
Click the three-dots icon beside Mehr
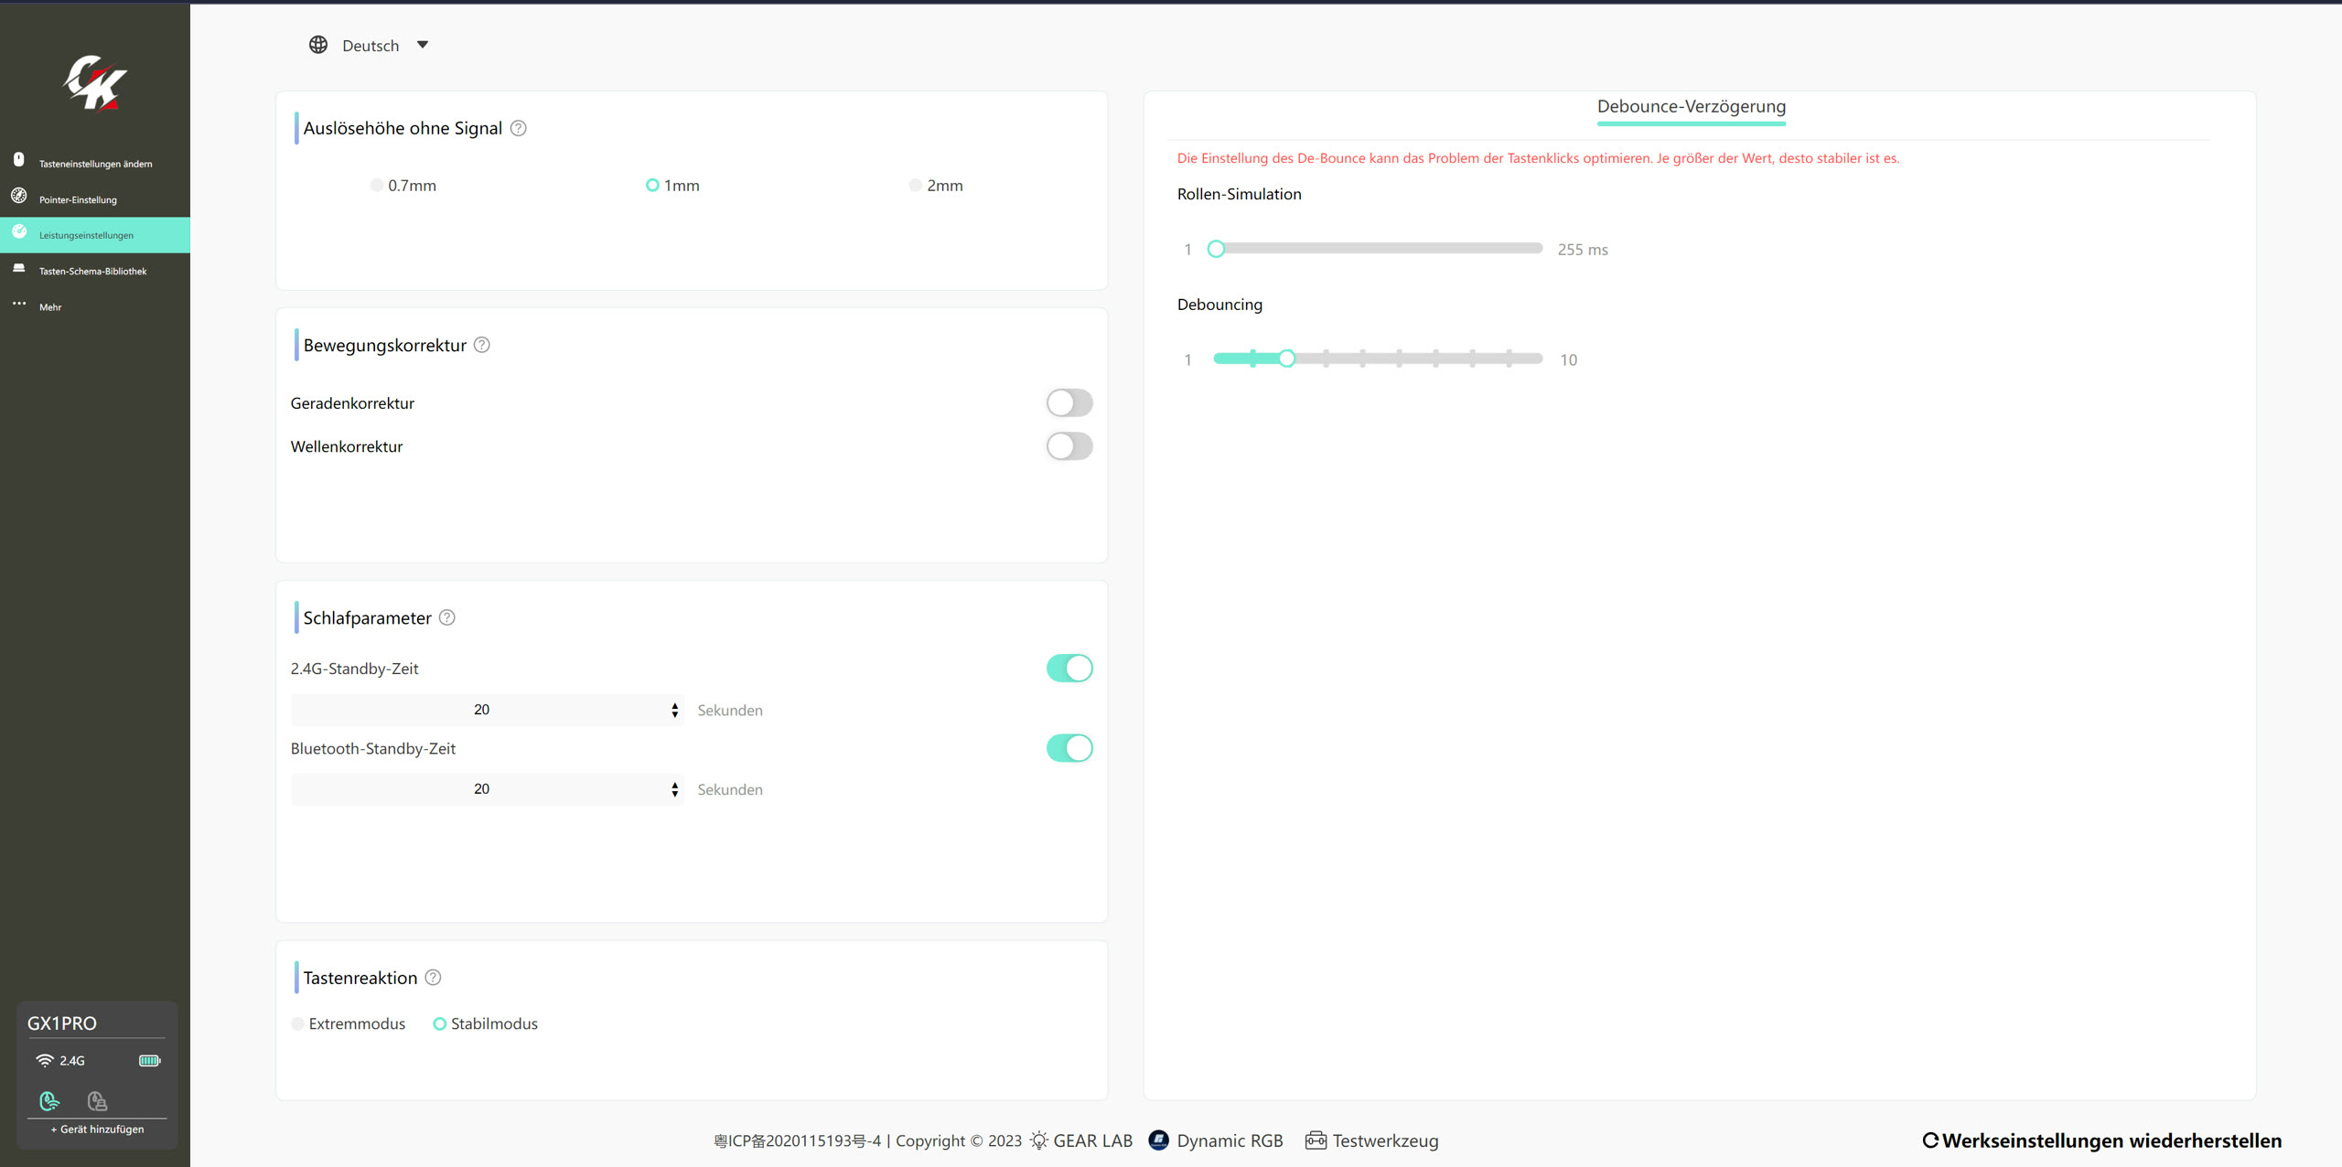(19, 304)
